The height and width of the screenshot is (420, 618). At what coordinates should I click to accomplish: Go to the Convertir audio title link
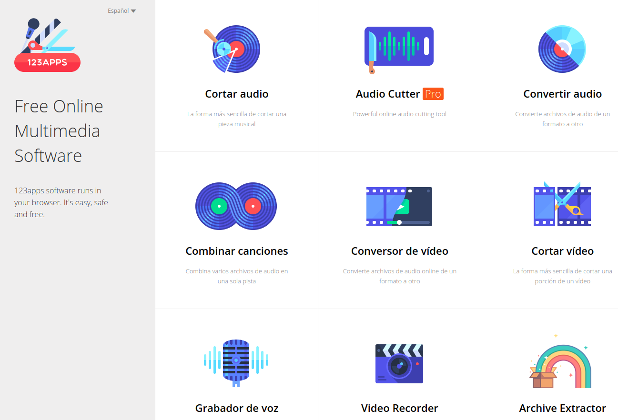(x=562, y=94)
